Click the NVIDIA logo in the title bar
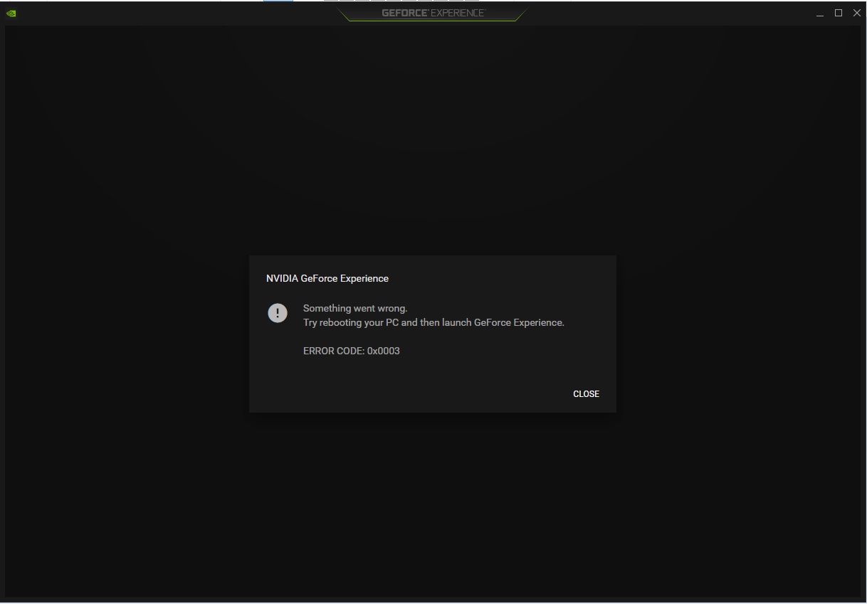 coord(11,13)
